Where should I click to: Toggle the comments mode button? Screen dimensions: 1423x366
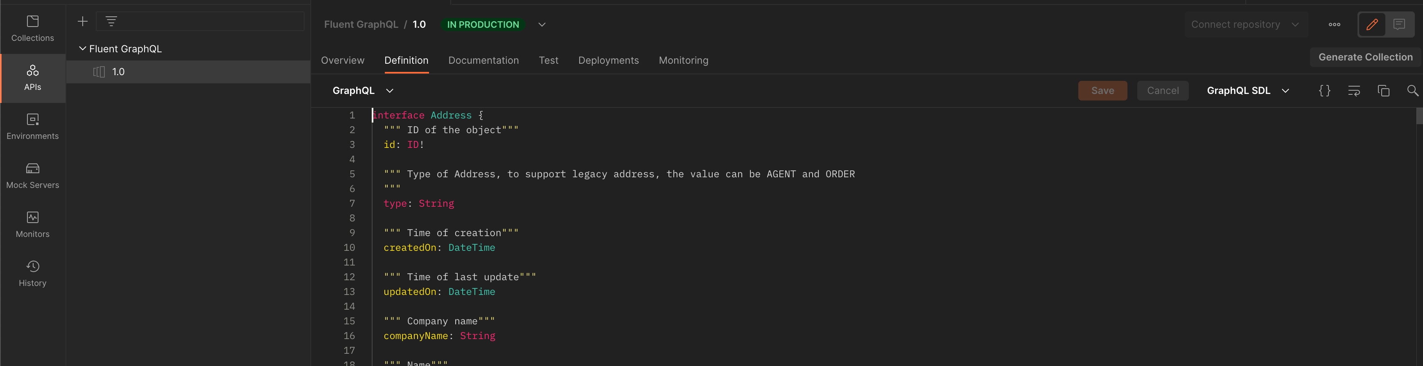(1399, 25)
